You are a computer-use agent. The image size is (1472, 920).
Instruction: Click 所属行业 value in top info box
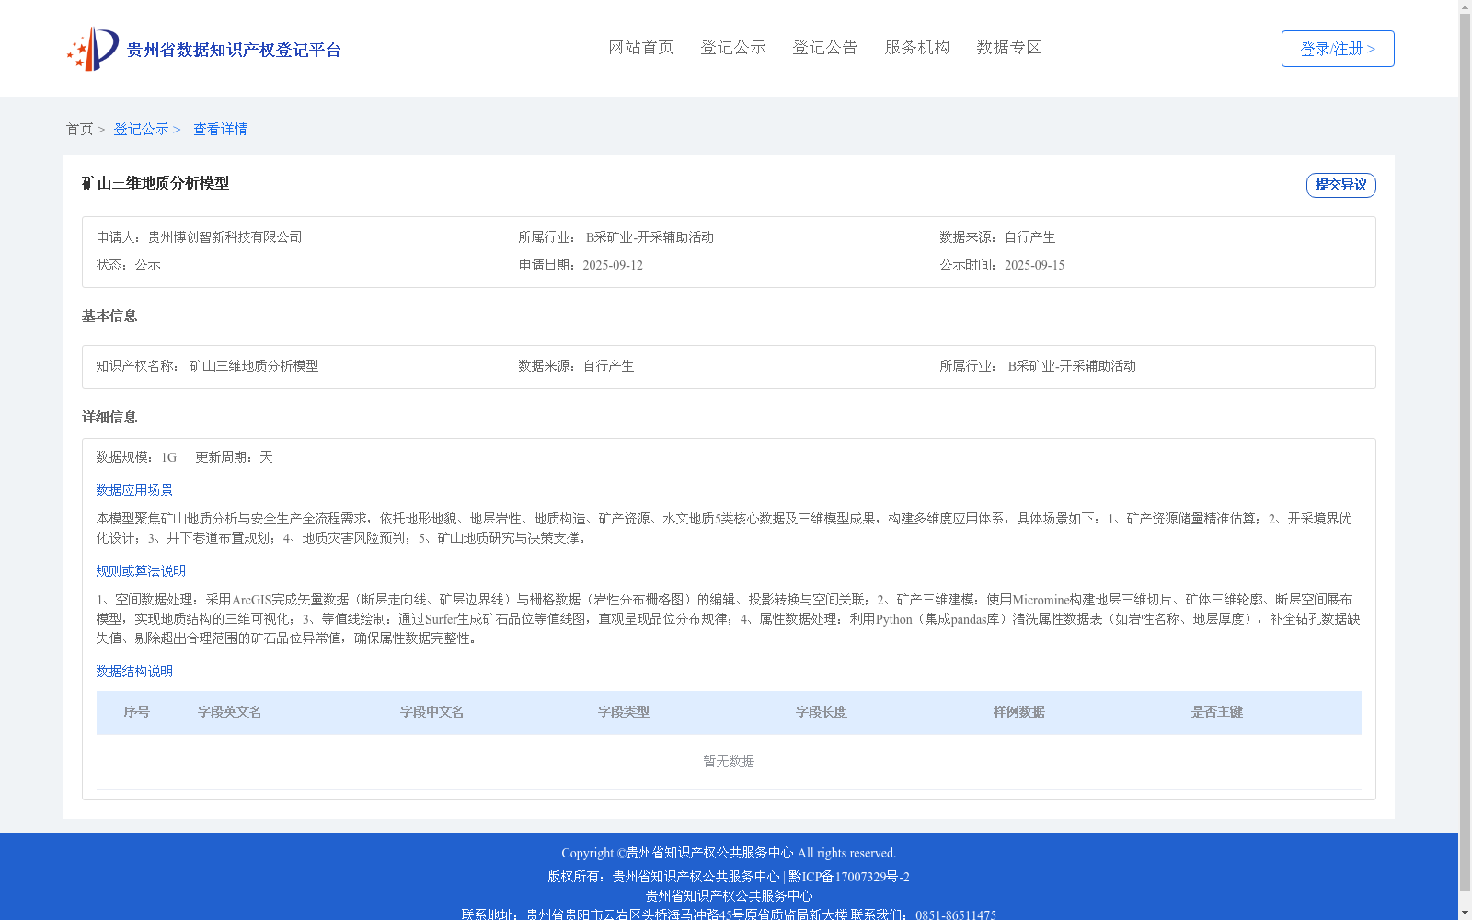point(650,237)
